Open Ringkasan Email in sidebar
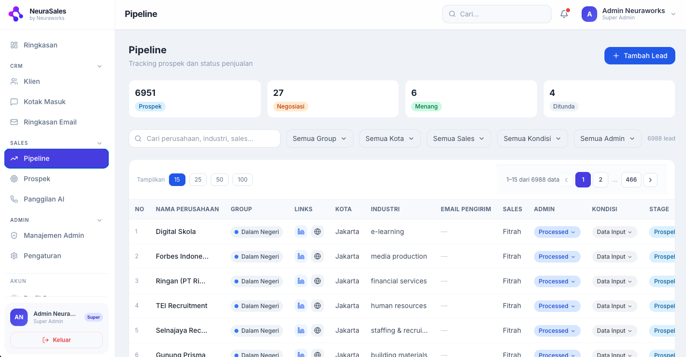This screenshot has width=686, height=357. click(x=56, y=122)
